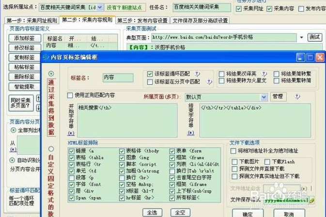Screen dimensions: 326x217
Task: Close the 内容页标签编辑框 dialog
Action: pyautogui.click(x=320, y=57)
